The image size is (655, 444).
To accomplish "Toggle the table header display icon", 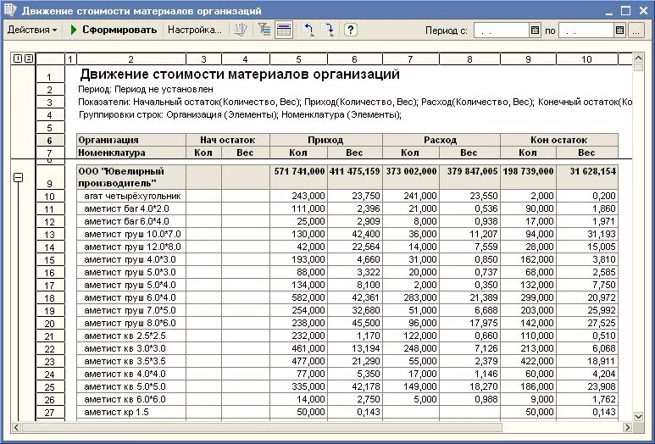I will click(x=284, y=30).
